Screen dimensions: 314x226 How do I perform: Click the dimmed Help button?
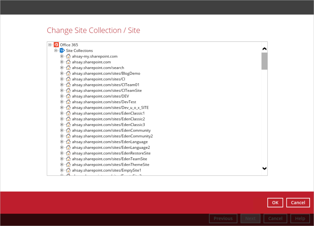pos(300,218)
